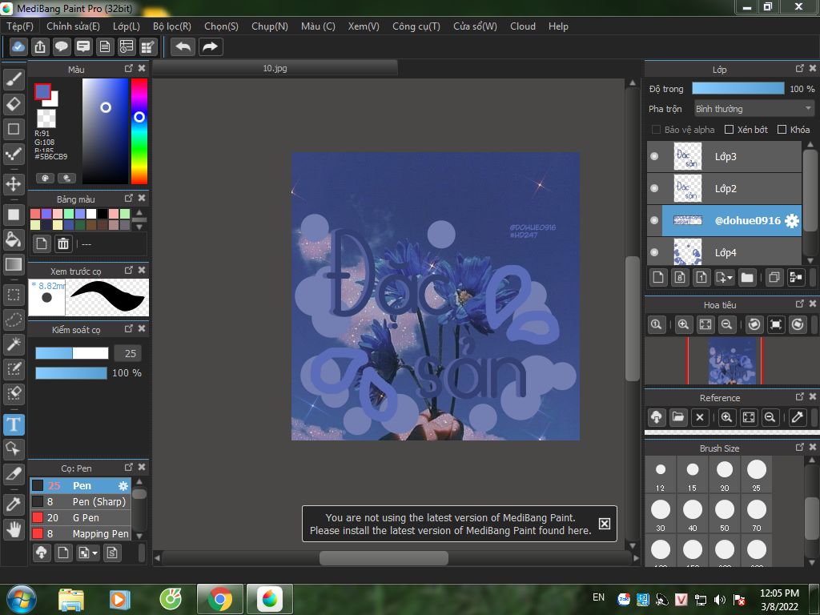Select the Bucket fill tool
The width and height of the screenshot is (820, 615).
pyautogui.click(x=14, y=239)
